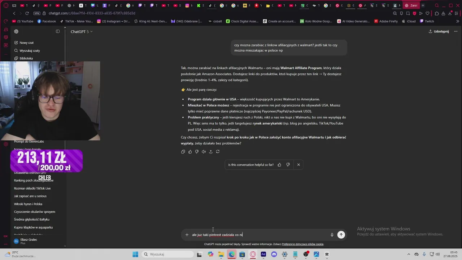Click the address bar URL
Screen dimensions: 462x260
92,13
